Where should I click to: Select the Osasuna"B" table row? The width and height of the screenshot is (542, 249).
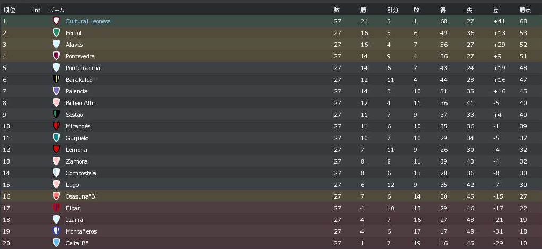271,196
